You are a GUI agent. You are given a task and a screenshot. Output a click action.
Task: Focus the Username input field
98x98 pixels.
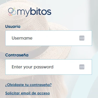point(48,38)
